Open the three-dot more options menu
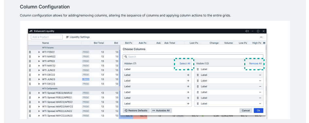 click(261, 37)
